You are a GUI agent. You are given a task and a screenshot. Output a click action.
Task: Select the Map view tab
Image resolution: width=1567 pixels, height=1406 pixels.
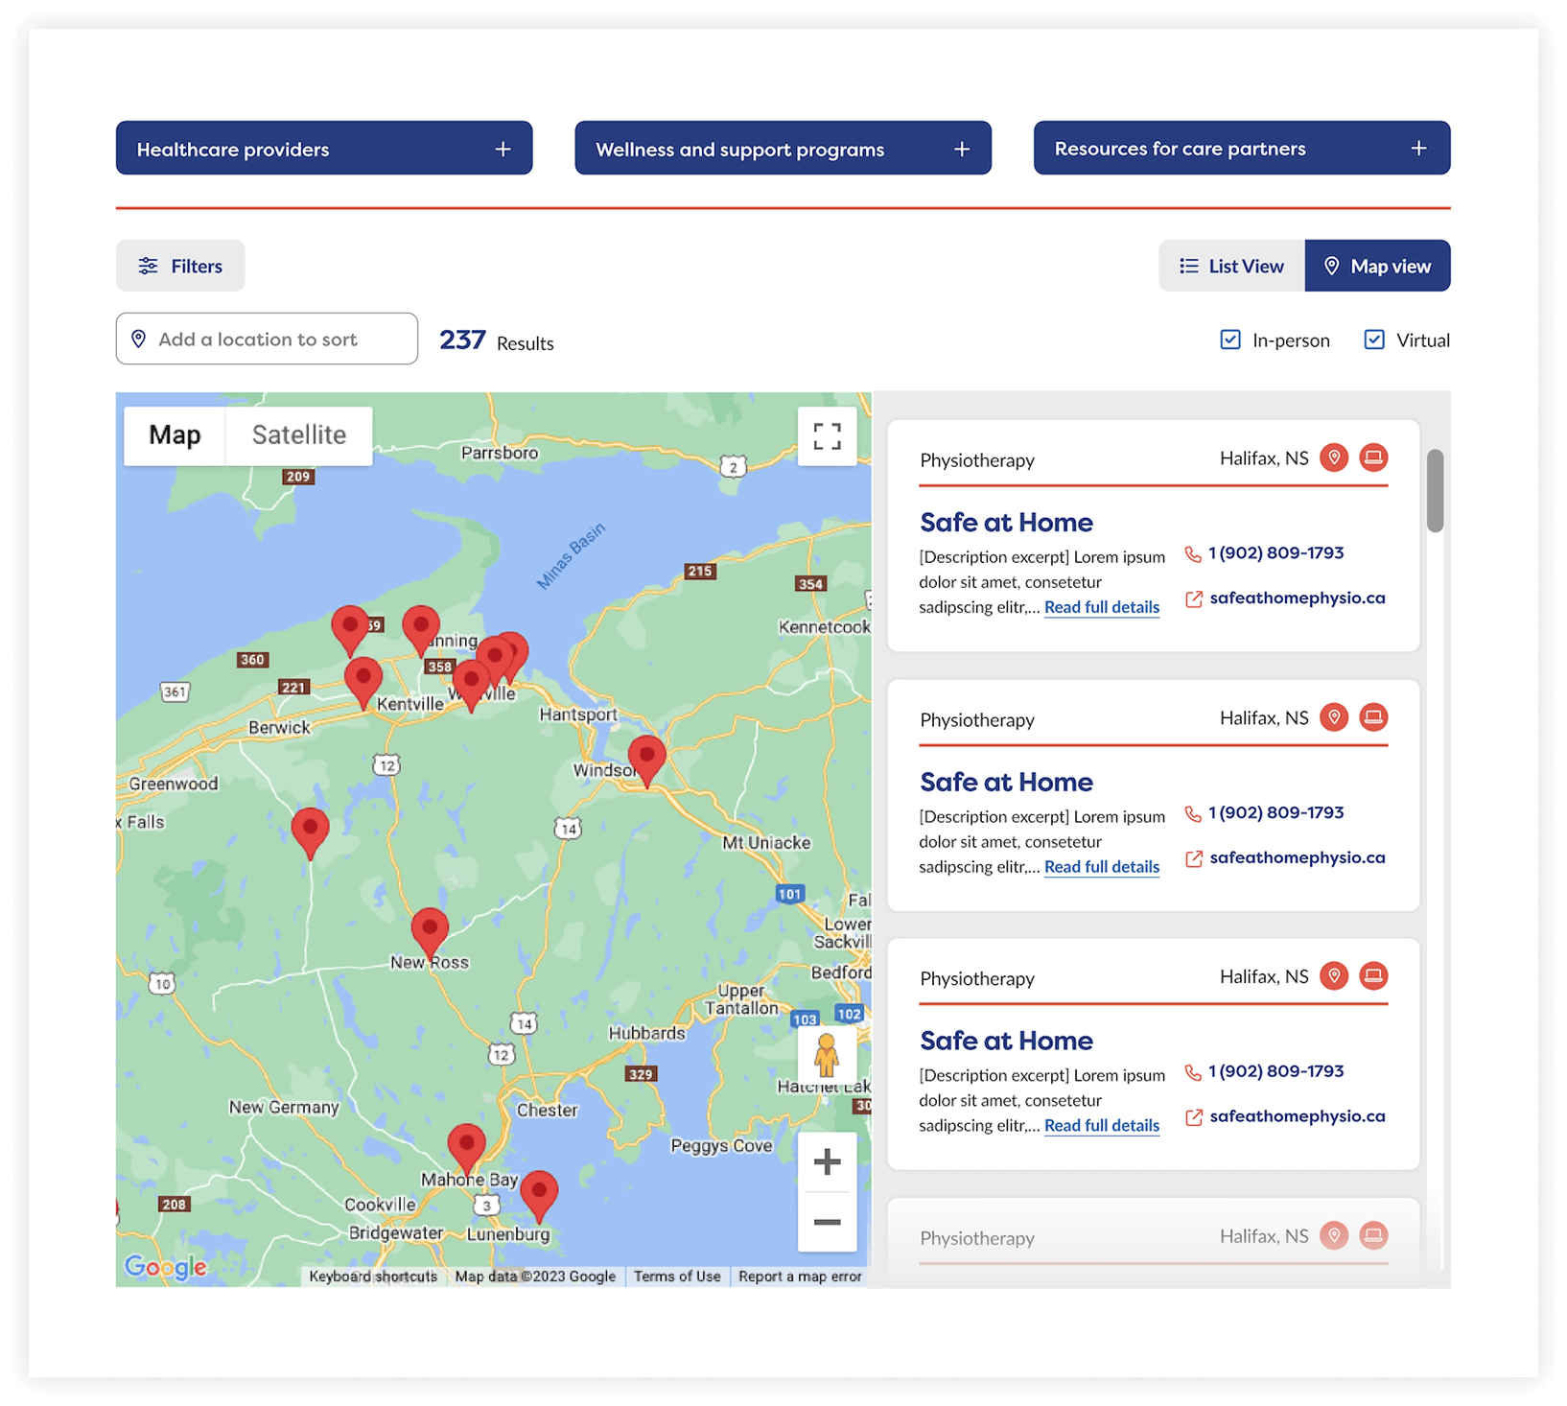[x=1378, y=266]
